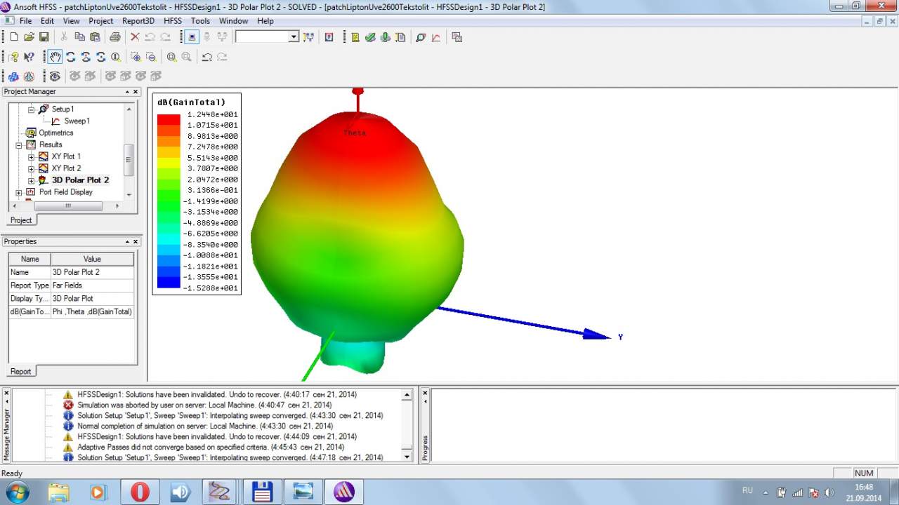Screen dimensions: 899x505
Task: Select the Pan hand tool
Action: tap(55, 57)
